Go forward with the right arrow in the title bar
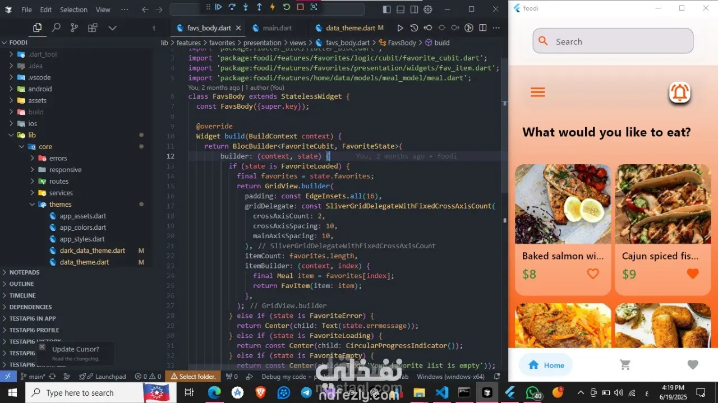 click(160, 10)
